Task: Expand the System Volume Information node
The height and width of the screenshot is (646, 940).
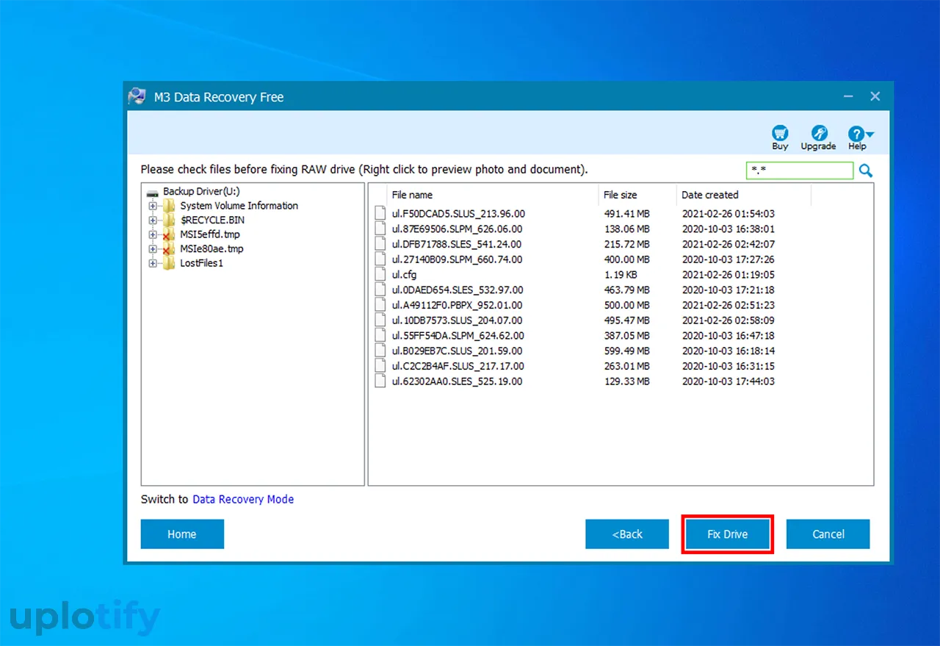Action: (153, 206)
